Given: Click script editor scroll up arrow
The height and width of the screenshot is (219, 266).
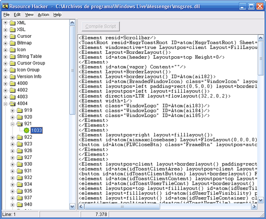Looking at the screenshot, I should tap(260, 38).
